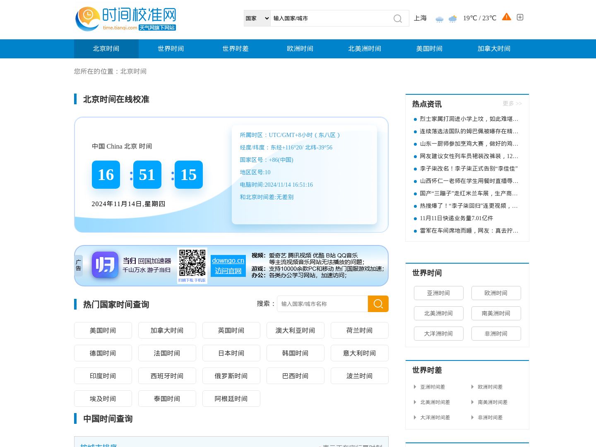Viewport: 596px width, 447px height.
Task: Click the sidebar 北美洲时间 button
Action: click(439, 313)
